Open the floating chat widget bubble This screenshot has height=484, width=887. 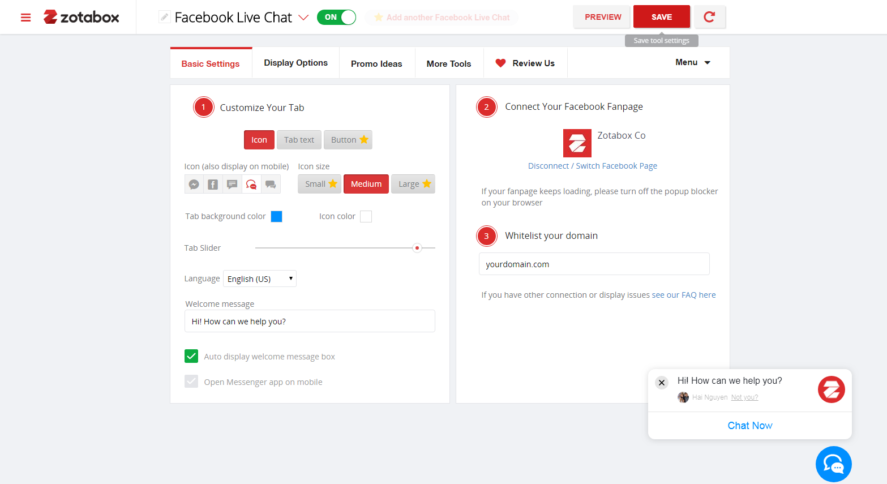tap(833, 464)
